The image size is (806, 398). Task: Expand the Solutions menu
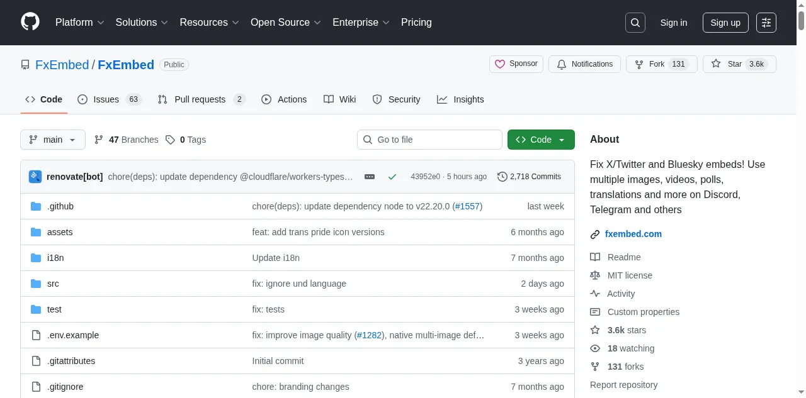142,22
